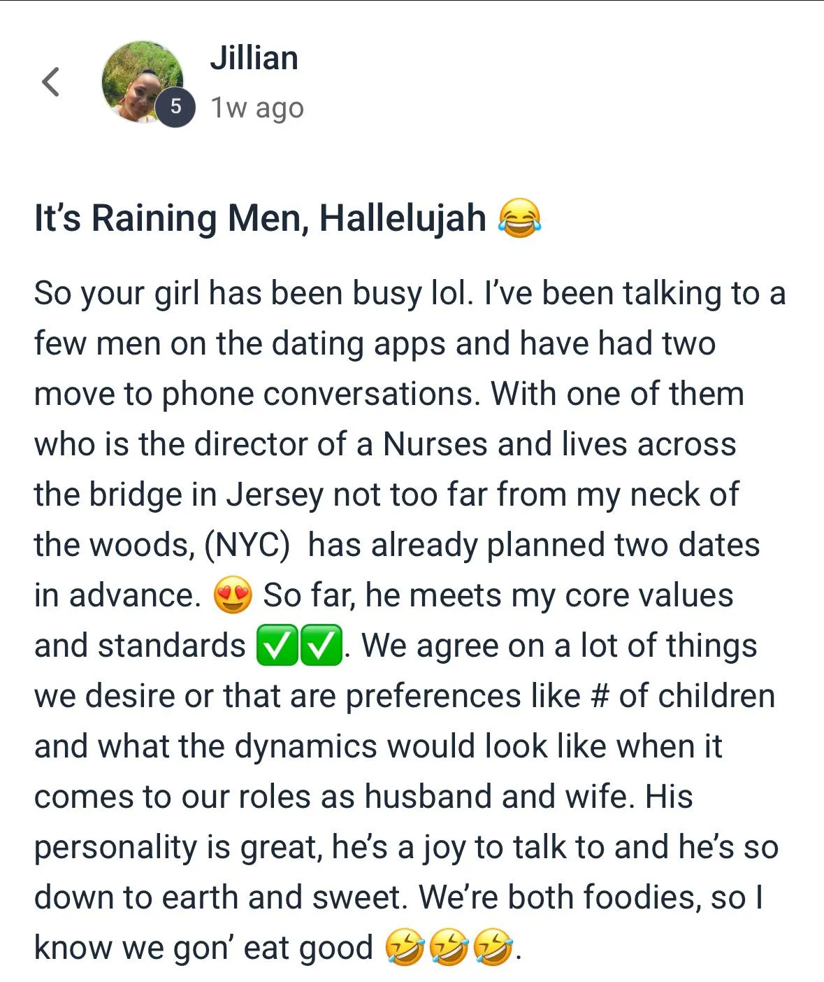Click the first green checkmark emoji
This screenshot has height=982, width=824.
(x=278, y=646)
